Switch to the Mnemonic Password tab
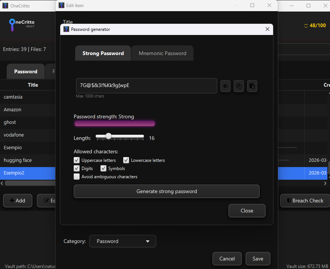 tap(162, 53)
